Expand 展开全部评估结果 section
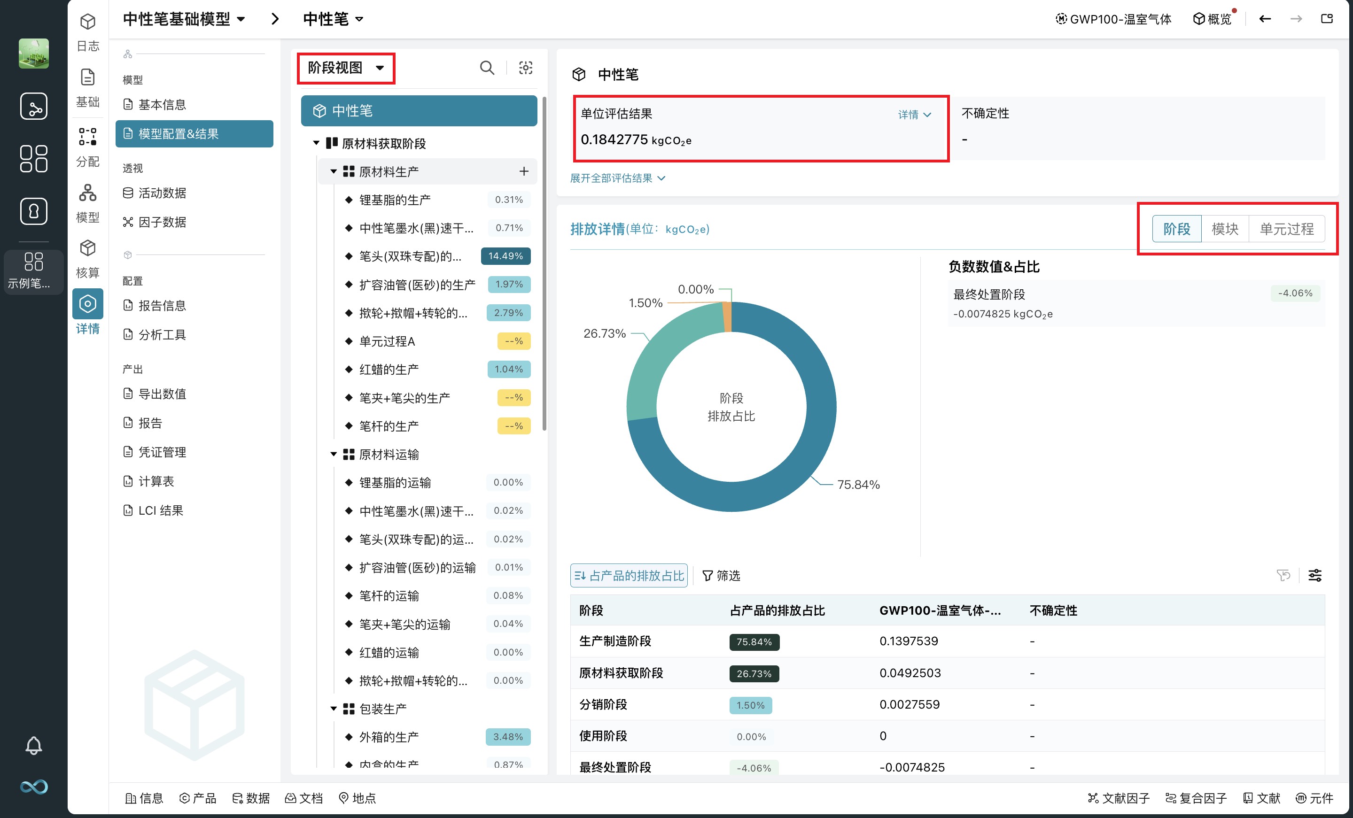1353x818 pixels. [617, 178]
